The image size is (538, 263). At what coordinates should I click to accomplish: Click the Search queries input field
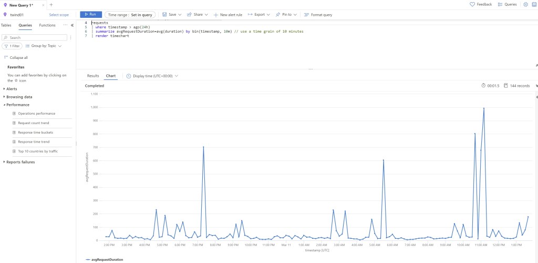coord(37,37)
